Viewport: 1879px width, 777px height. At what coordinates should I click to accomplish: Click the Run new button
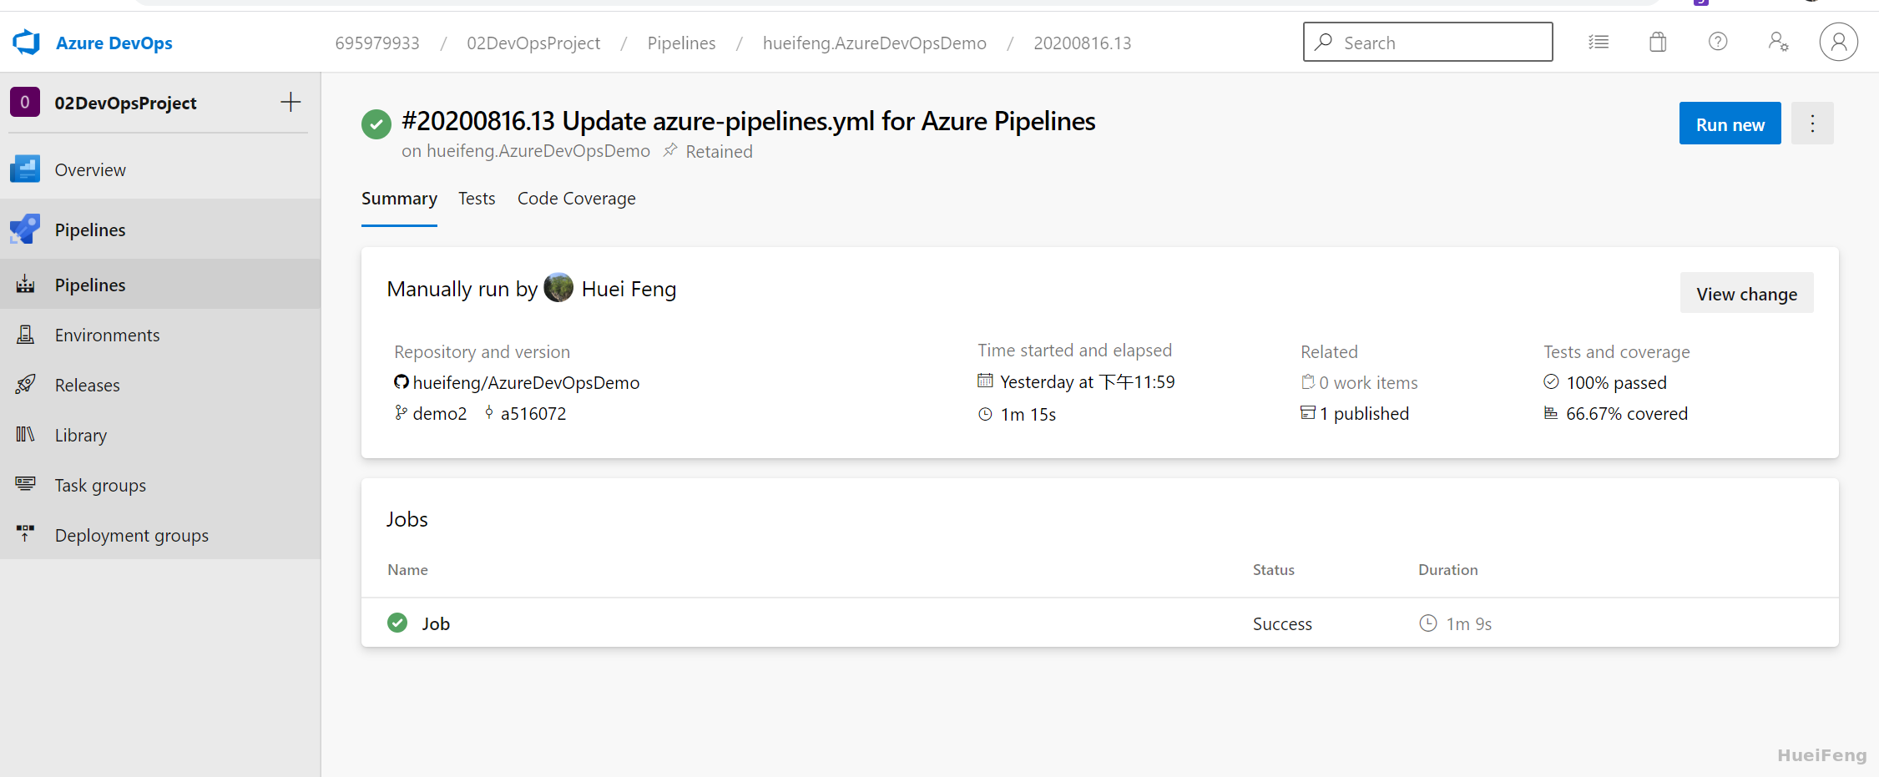click(1730, 124)
